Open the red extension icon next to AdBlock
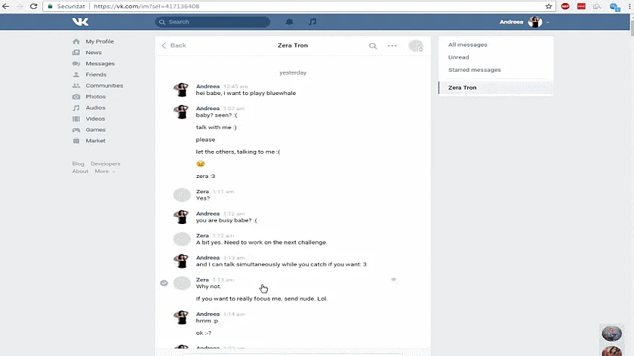 click(581, 7)
